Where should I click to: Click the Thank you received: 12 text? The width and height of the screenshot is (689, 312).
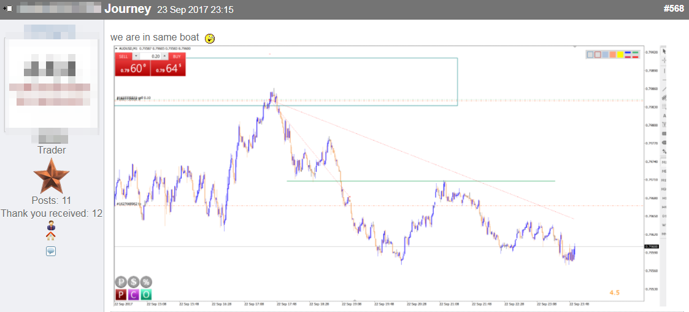(x=52, y=214)
